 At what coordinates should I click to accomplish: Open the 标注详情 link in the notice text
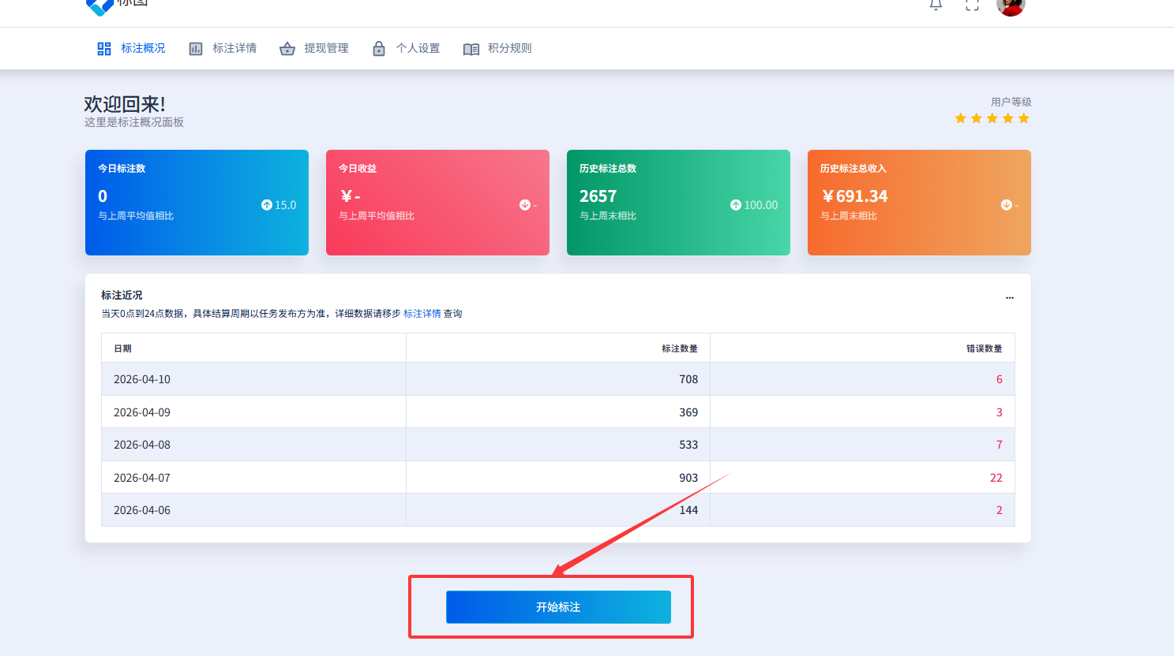click(x=421, y=313)
